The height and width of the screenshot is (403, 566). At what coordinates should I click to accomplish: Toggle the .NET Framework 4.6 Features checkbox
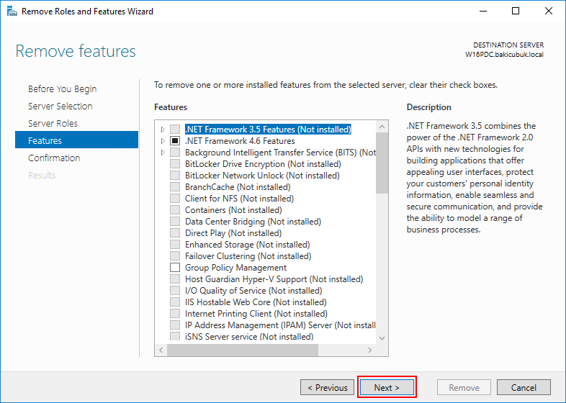coord(175,141)
